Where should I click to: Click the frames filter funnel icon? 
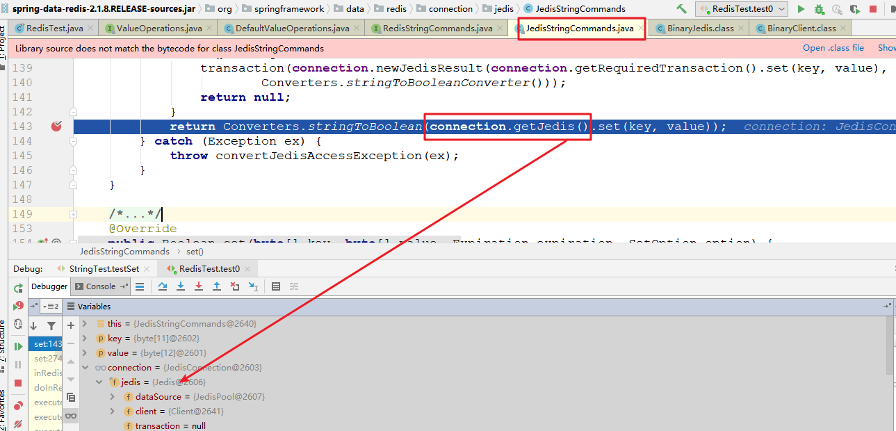[51, 325]
